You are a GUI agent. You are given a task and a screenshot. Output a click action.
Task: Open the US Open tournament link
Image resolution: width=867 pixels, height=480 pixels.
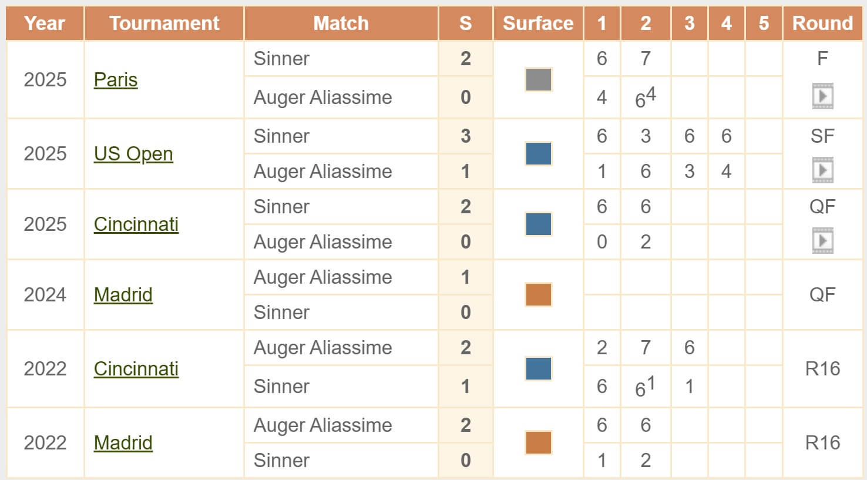133,154
